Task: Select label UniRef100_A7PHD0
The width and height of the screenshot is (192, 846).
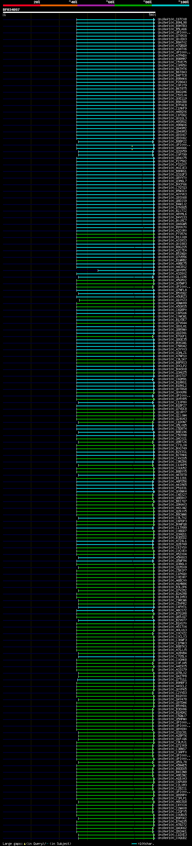Action: [172, 56]
